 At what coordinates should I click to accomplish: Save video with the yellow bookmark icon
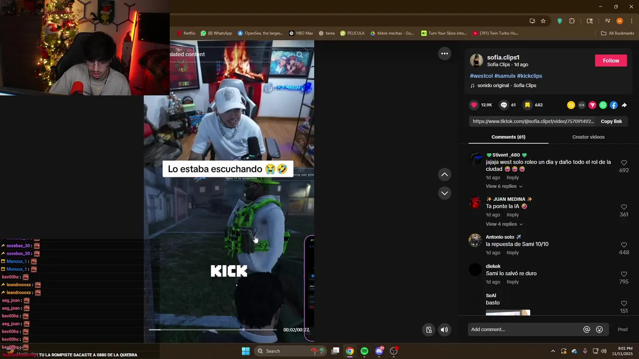(x=527, y=105)
